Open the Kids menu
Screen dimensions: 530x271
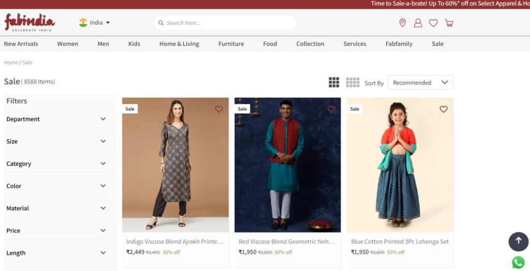pos(134,43)
